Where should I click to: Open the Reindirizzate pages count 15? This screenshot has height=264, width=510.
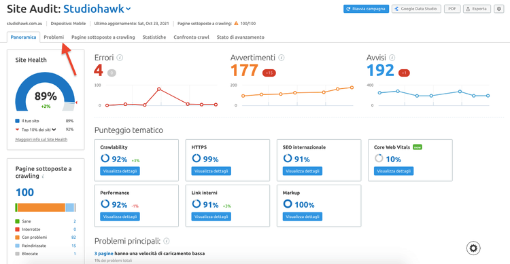tap(73, 246)
